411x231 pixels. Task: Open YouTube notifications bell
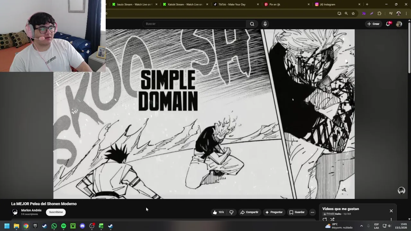tap(388, 24)
